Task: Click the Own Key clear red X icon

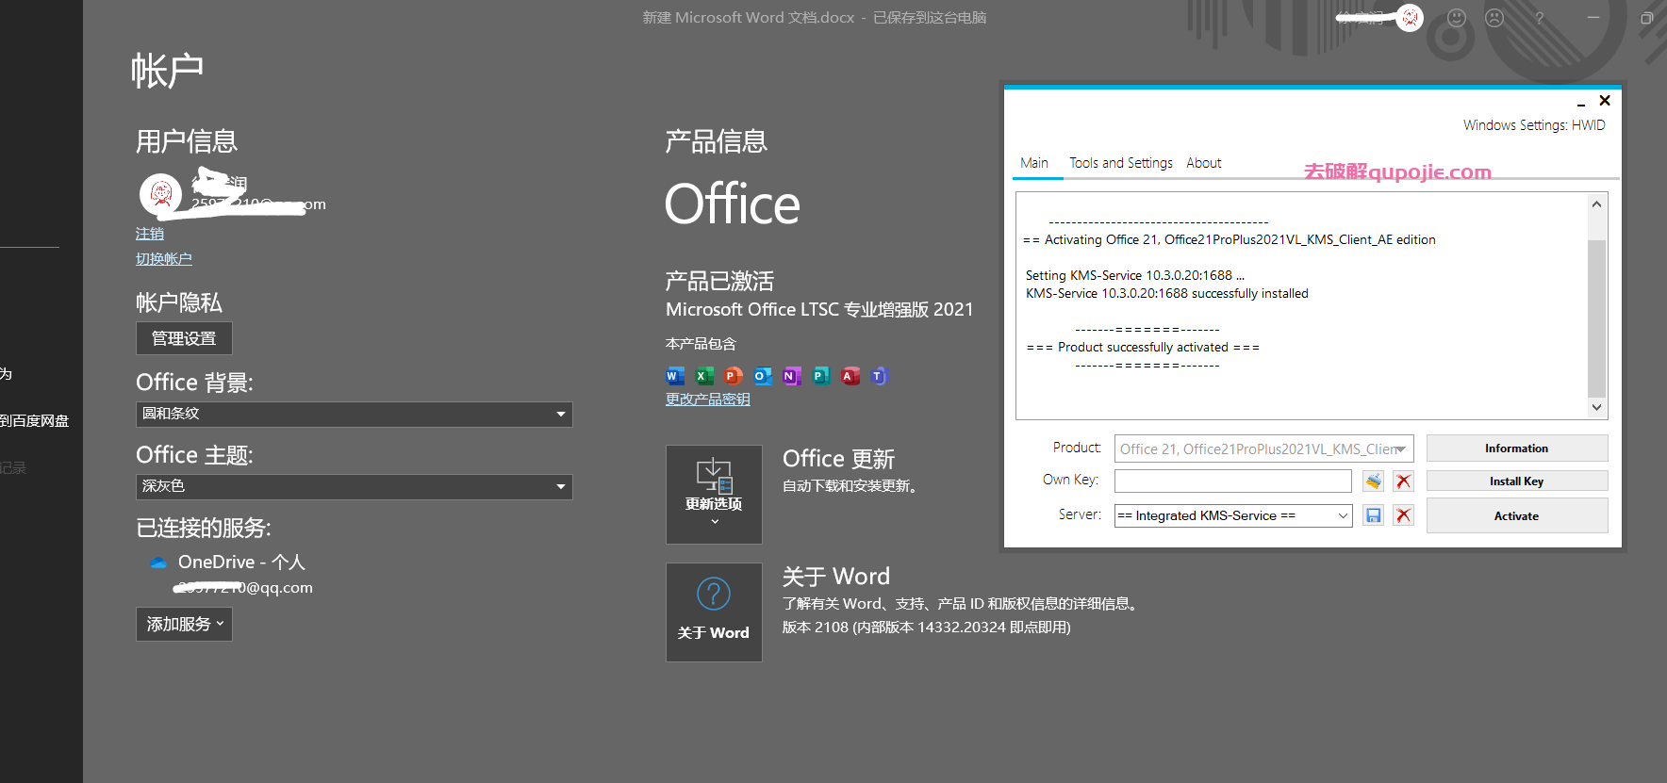Action: (x=1403, y=481)
